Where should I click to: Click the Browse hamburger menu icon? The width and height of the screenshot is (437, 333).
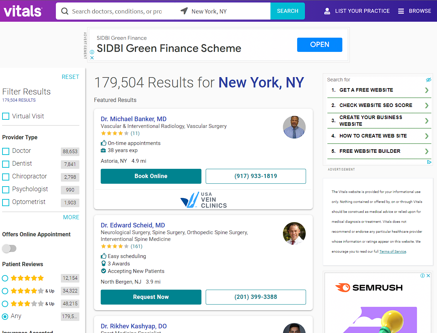(x=401, y=11)
